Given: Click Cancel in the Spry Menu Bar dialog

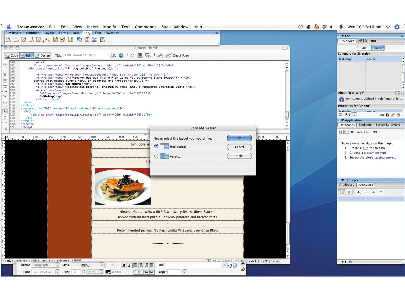Looking at the screenshot, I should [239, 147].
